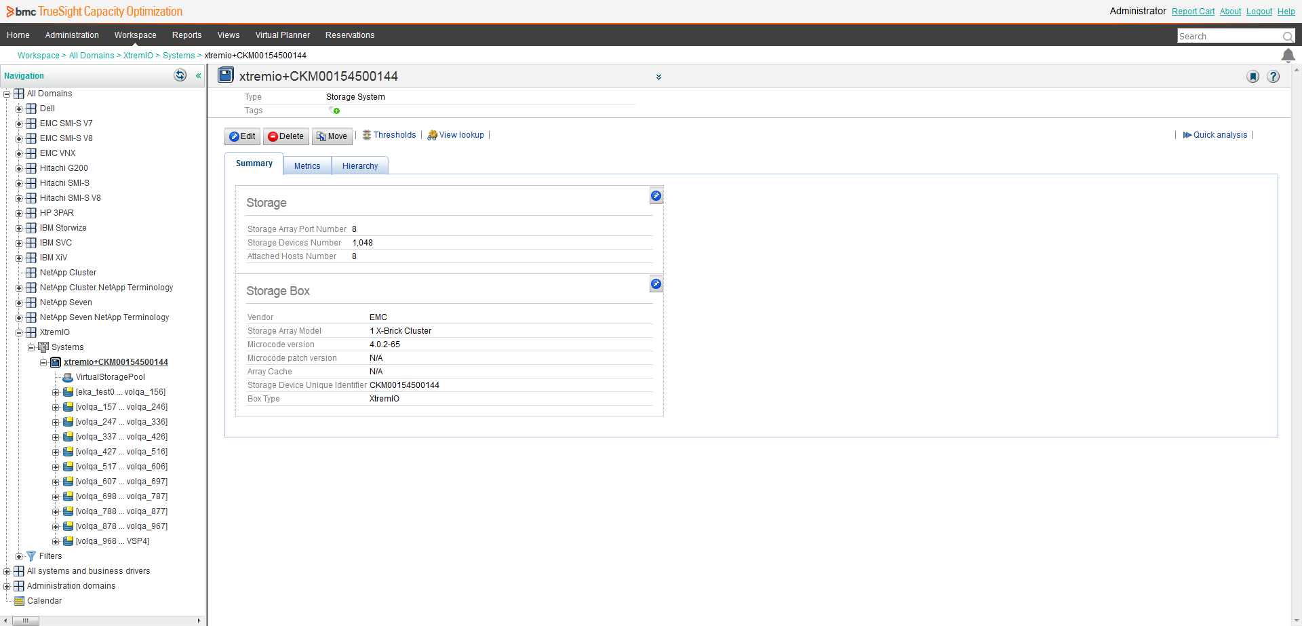This screenshot has height=626, width=1302.
Task: Click the All Domains grid icon
Action: pyautogui.click(x=19, y=94)
